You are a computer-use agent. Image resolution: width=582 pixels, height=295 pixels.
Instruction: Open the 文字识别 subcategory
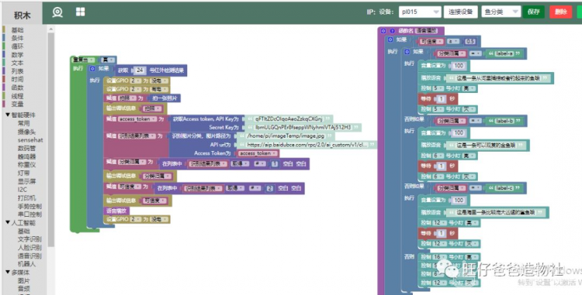29,239
